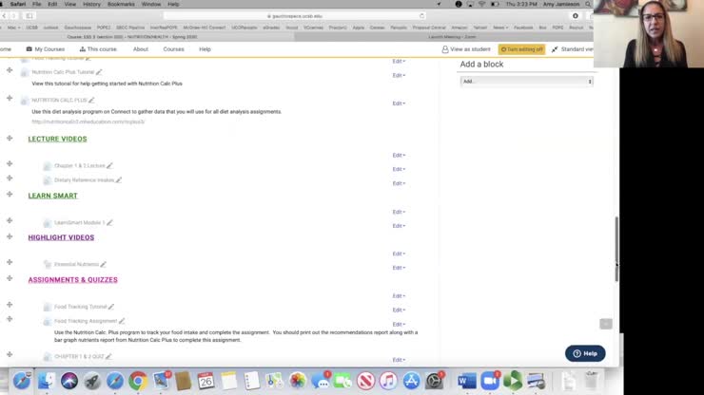
Task: Toggle Standard view in top bar
Action: pos(573,49)
